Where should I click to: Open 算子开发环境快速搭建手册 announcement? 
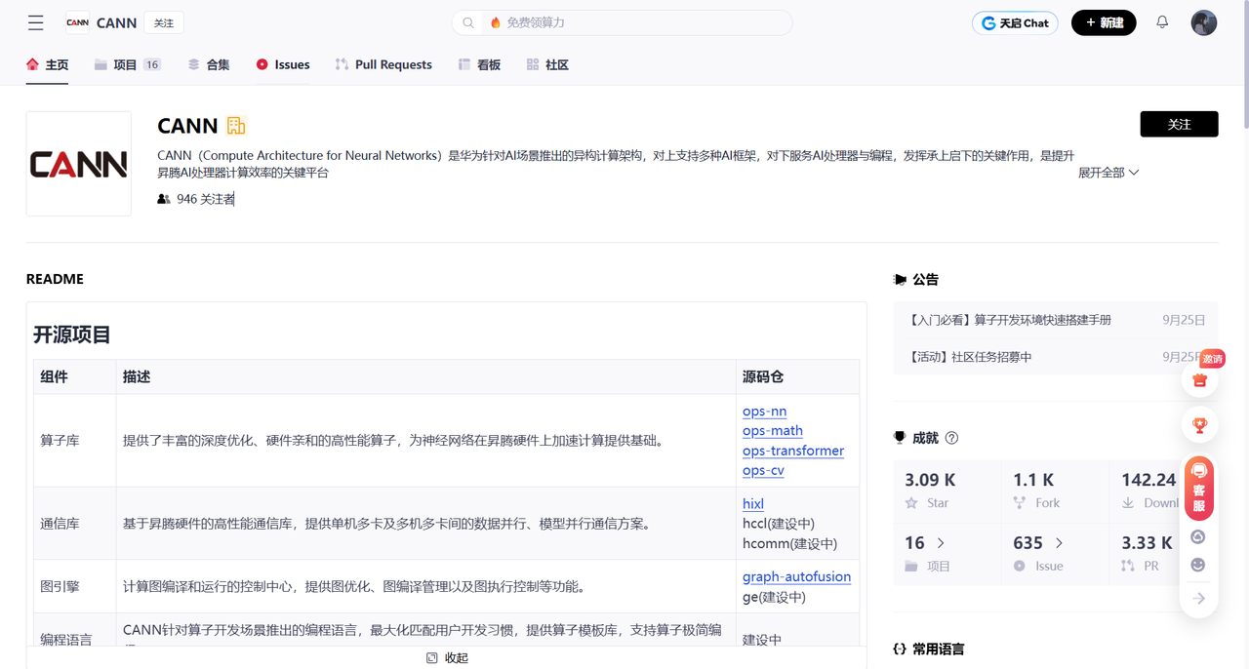click(1010, 320)
